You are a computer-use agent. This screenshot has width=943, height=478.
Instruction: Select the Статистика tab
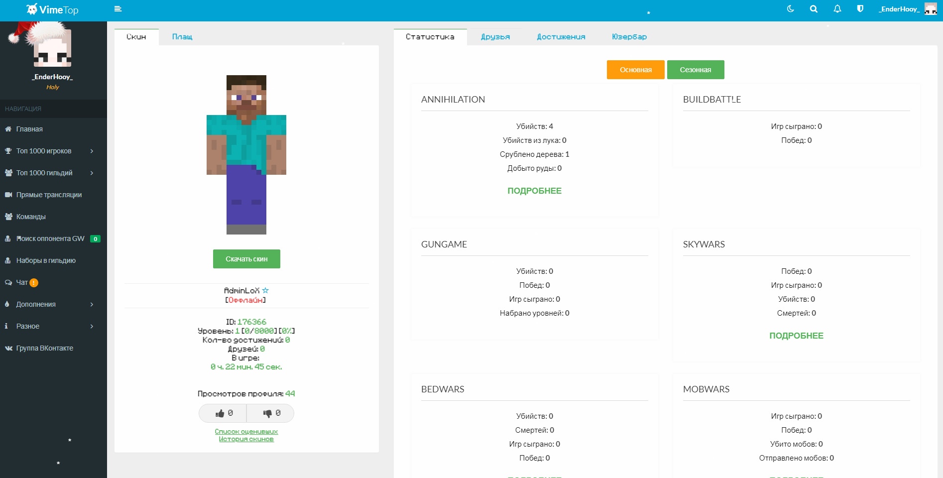430,37
